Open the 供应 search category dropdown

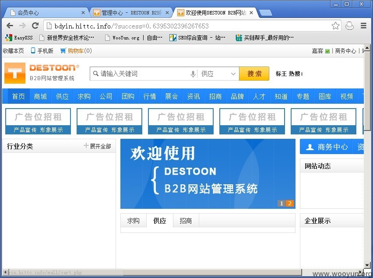tap(218, 74)
